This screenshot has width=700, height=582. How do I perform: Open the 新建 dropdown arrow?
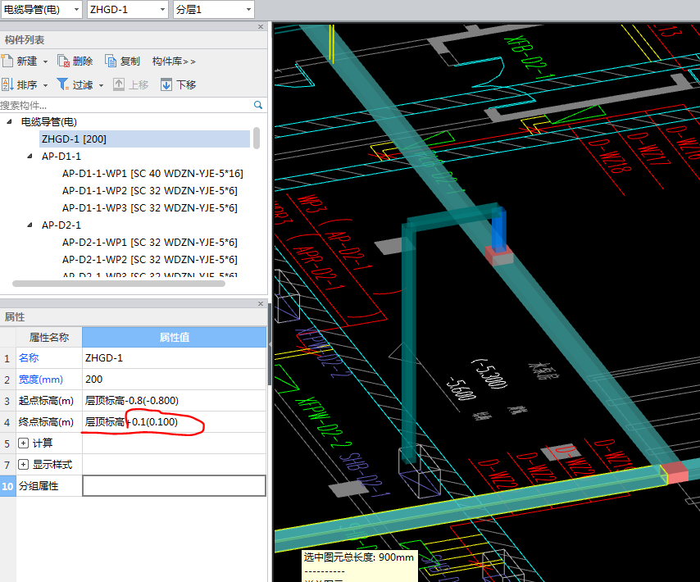point(45,61)
